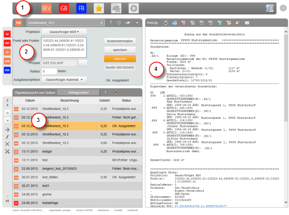The width and height of the screenshot is (289, 215).
Task: Open the GB Grundbuch module
Action: (x=64, y=8)
